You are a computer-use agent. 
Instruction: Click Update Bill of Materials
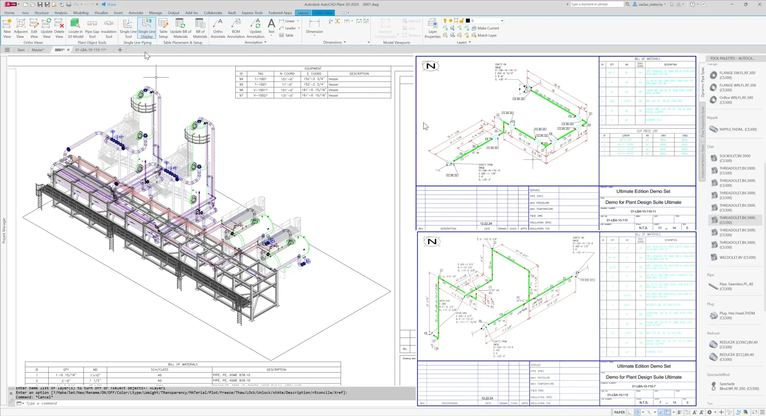[x=180, y=28]
